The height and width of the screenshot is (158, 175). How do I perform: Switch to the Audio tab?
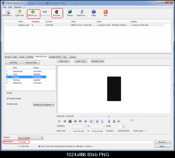(x=22, y=57)
